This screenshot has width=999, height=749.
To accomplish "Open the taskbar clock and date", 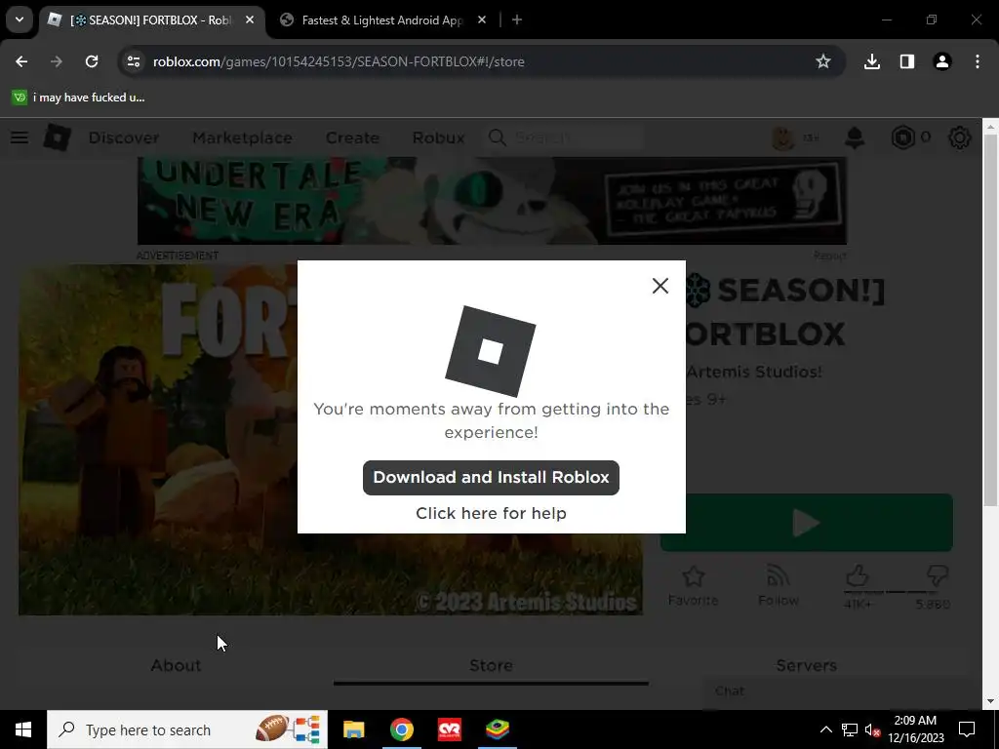I will [915, 729].
